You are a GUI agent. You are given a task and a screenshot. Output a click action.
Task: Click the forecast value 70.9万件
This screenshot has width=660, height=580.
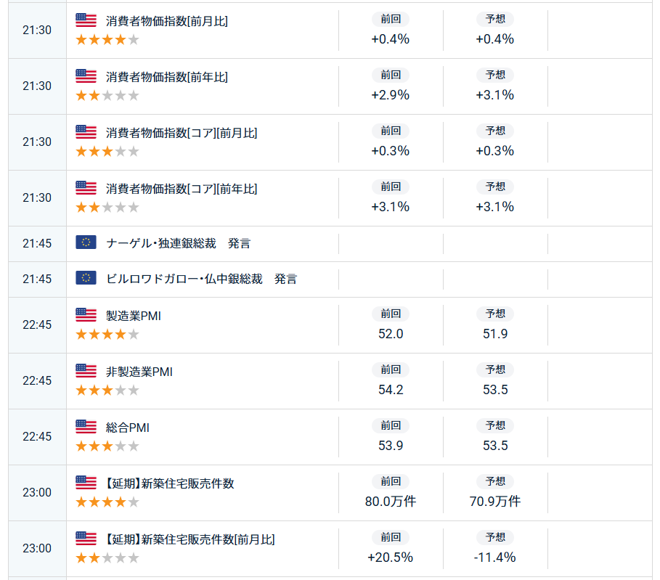click(495, 502)
